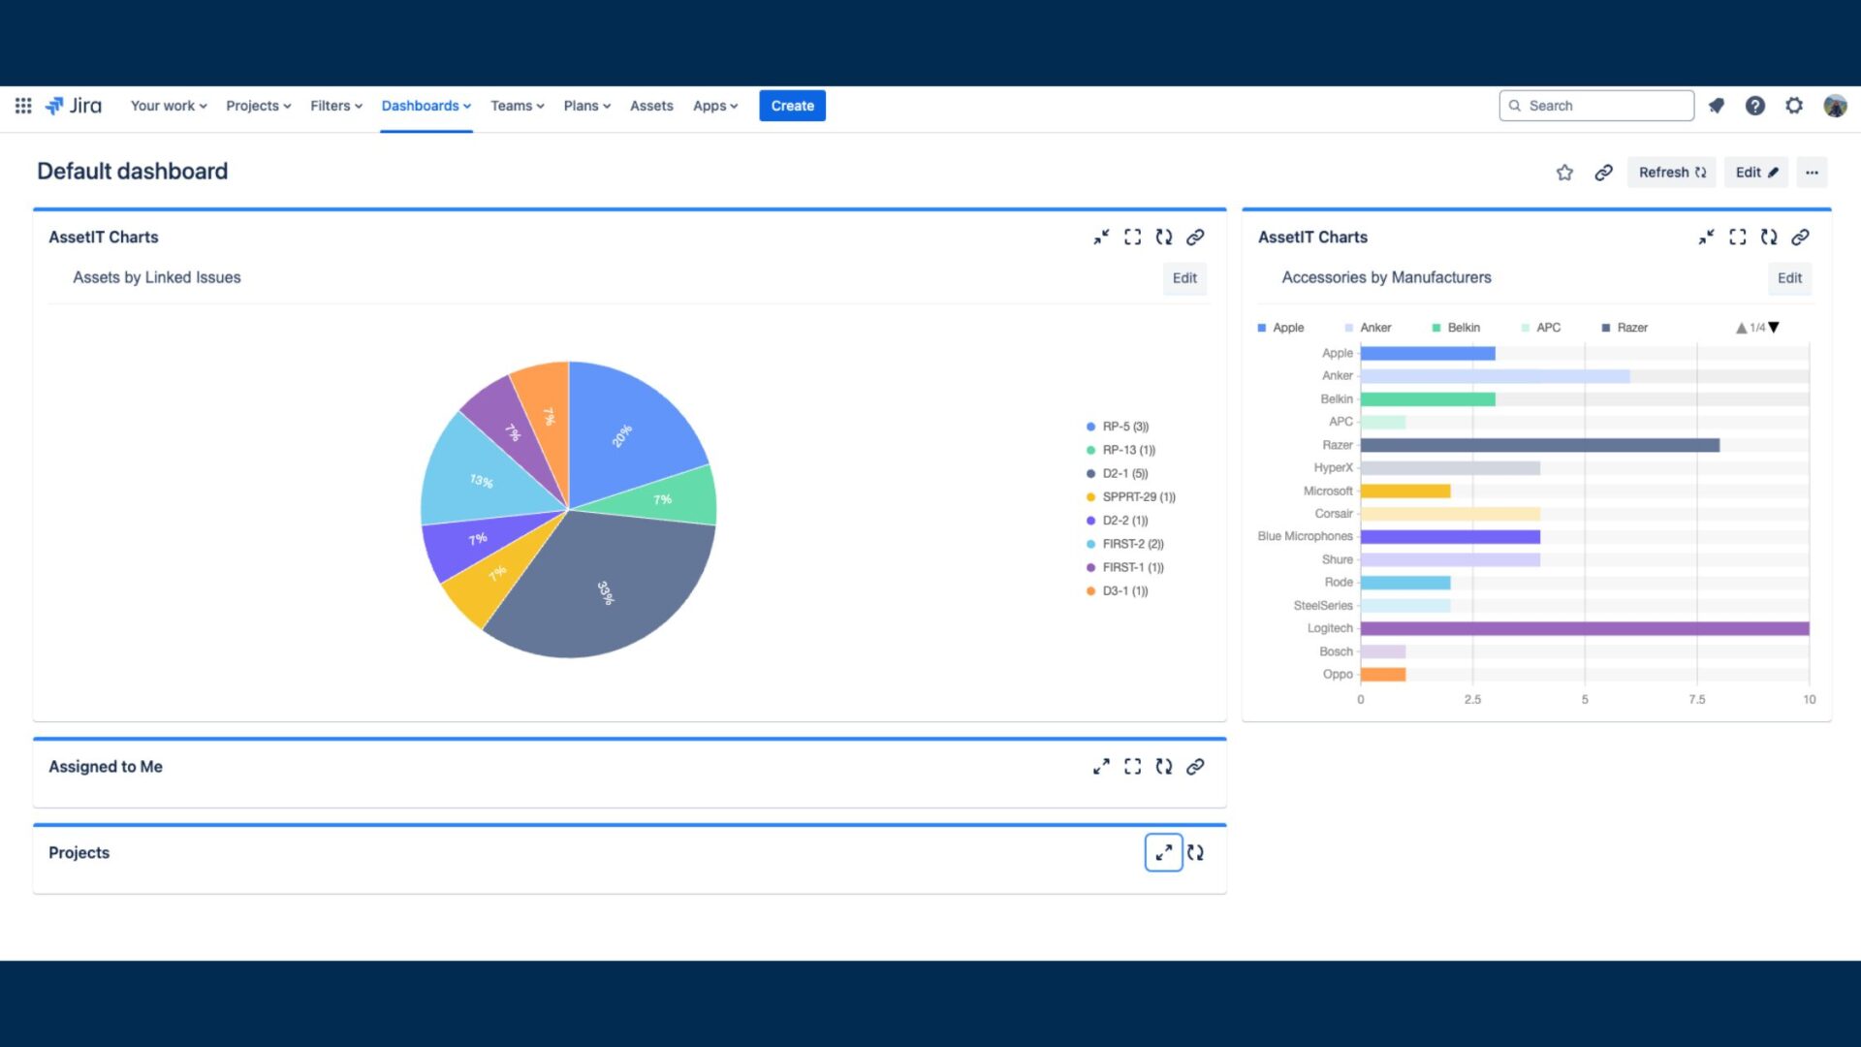The width and height of the screenshot is (1861, 1047).
Task: Open the Projects dropdown menu
Action: click(x=259, y=106)
